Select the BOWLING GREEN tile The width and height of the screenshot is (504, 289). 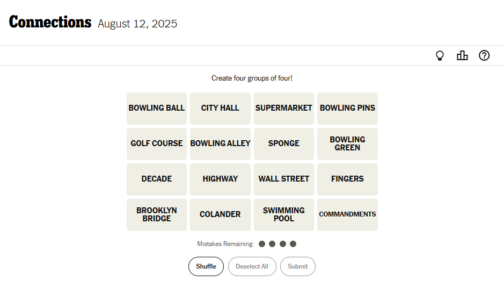347,143
